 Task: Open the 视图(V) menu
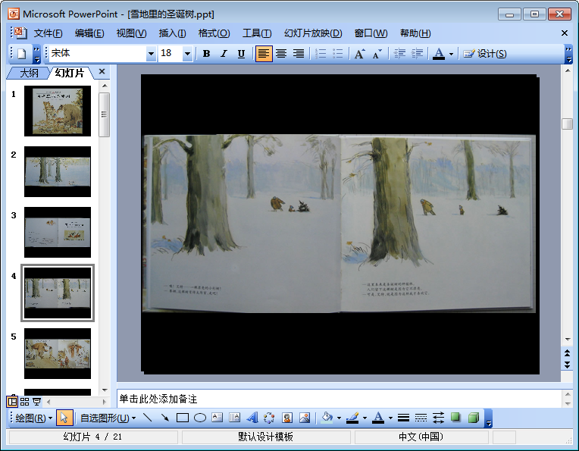pos(131,33)
